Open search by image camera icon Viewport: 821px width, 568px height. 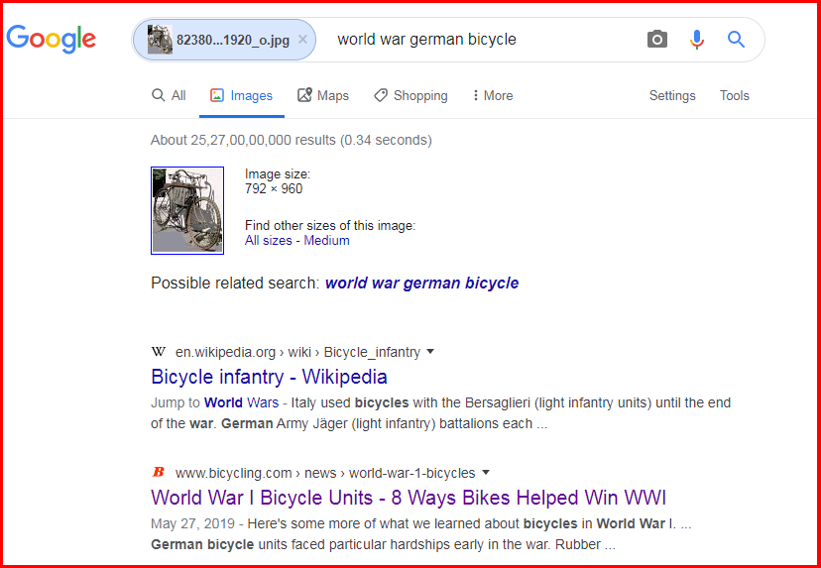pyautogui.click(x=657, y=40)
